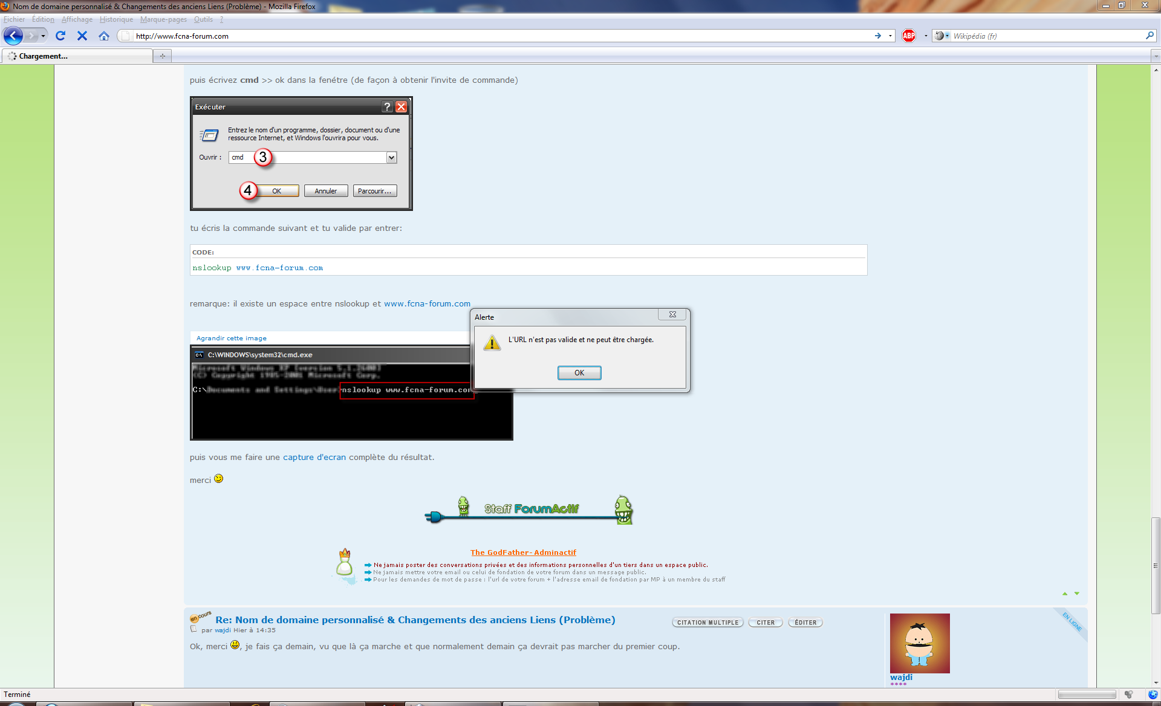The height and width of the screenshot is (706, 1161).
Task: Open the search engine selector dropdown
Action: [947, 36]
